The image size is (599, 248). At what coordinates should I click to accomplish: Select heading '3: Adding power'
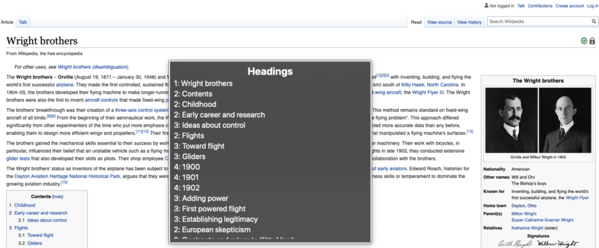click(x=201, y=198)
